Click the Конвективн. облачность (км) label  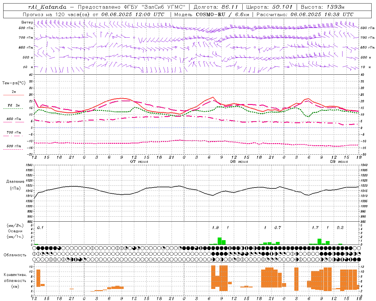point(15,280)
